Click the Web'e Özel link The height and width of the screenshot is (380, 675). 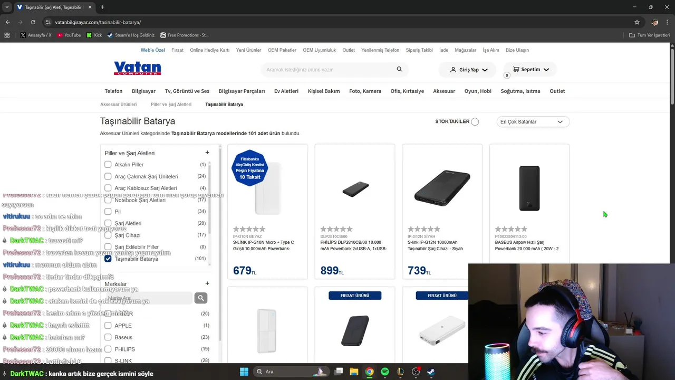pyautogui.click(x=153, y=50)
